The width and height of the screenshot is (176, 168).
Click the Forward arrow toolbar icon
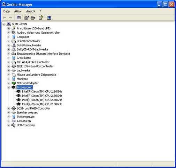coord(10,18)
